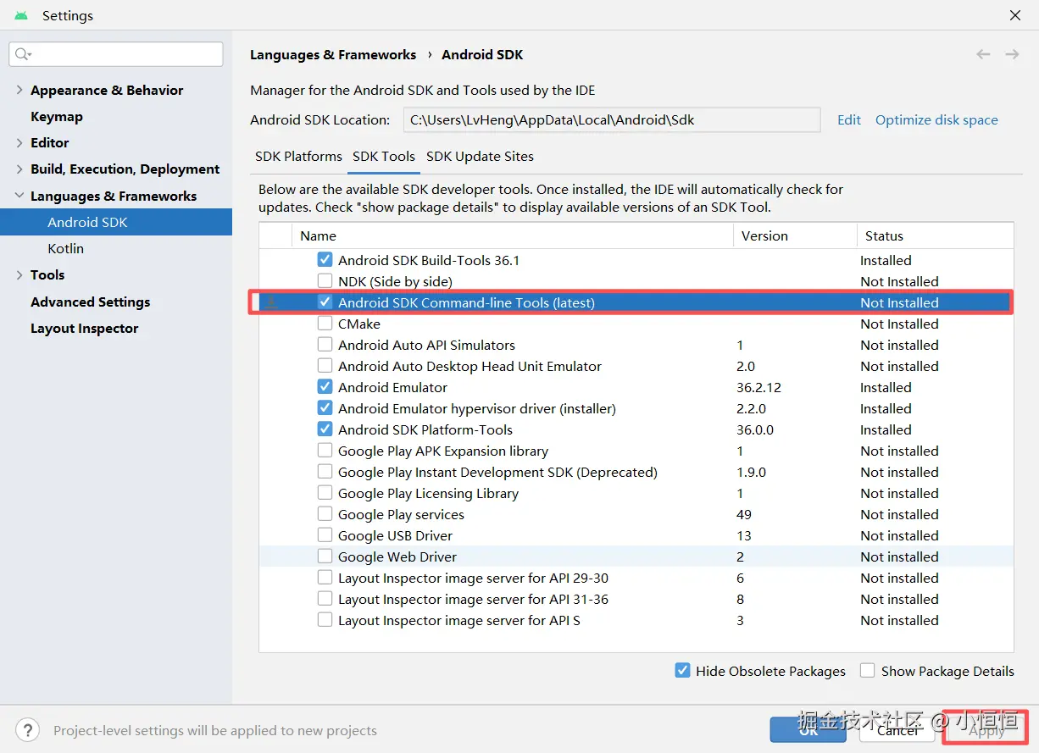Expand the Tools section arrow
This screenshot has width=1039, height=753.
[x=19, y=275]
